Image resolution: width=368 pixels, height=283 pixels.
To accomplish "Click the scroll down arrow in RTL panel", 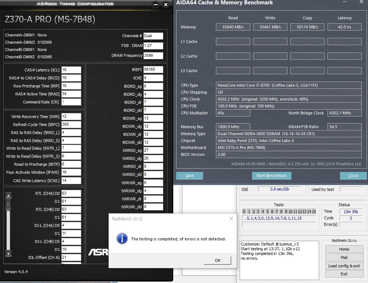I will click(8, 253).
